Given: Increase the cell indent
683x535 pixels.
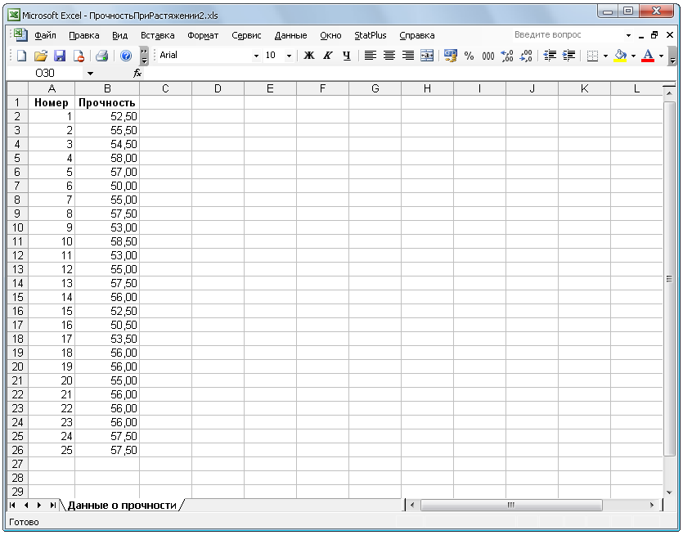Looking at the screenshot, I should [568, 56].
